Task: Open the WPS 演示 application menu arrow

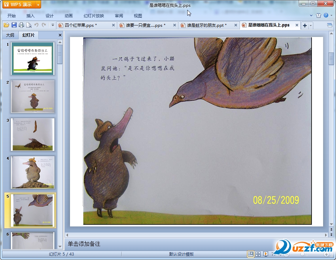Action: [x=38, y=4]
